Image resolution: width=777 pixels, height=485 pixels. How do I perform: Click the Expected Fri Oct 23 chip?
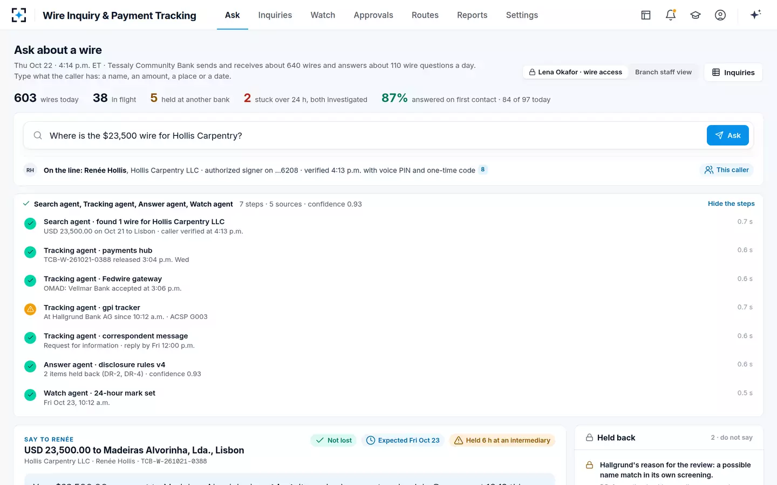coord(404,440)
